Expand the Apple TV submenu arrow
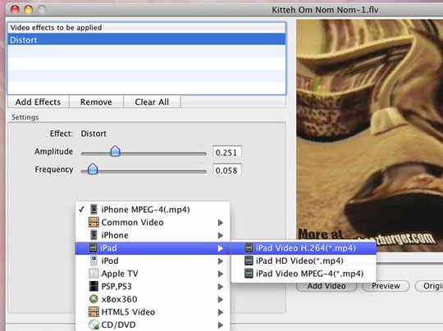 pos(221,274)
